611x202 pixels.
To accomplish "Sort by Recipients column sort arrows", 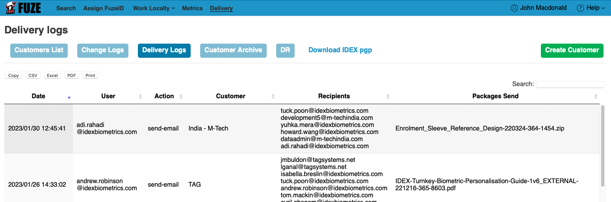I will 388,97.
